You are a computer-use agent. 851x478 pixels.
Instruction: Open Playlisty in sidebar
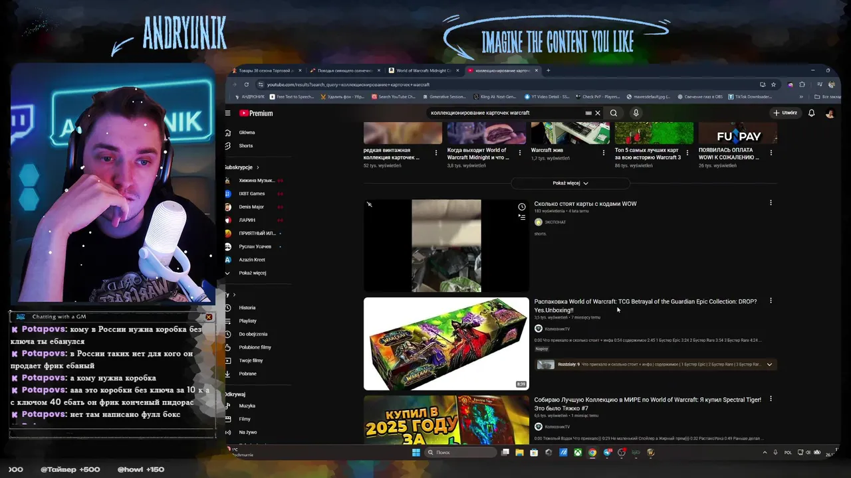[x=248, y=321]
